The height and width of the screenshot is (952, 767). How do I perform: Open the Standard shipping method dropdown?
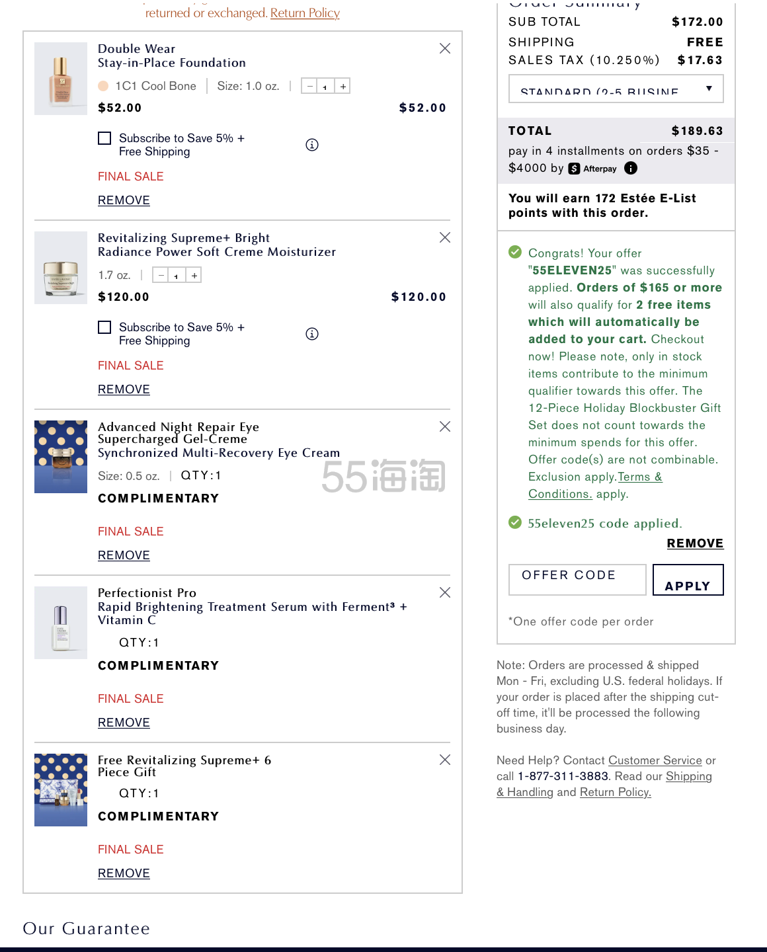tap(616, 89)
